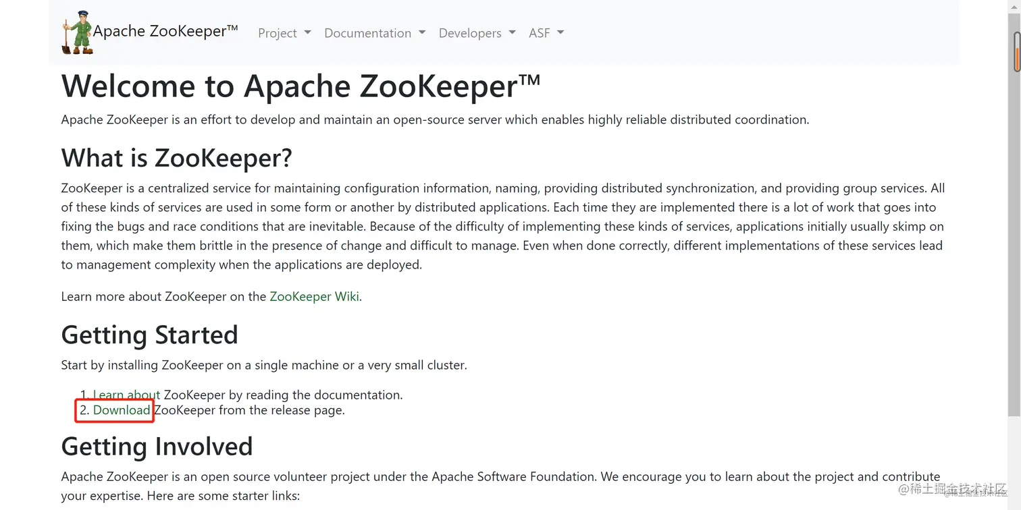1021x510 pixels.
Task: Open the Developers dropdown menu
Action: tap(477, 33)
